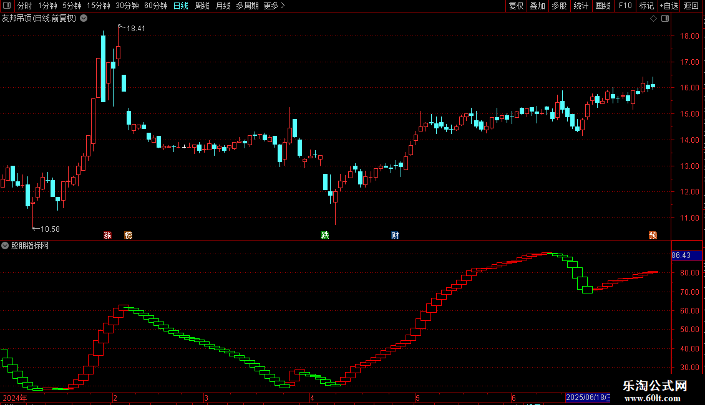Viewport: 705px width, 405px height.
Task: Click month 5 on time axis
Action: click(x=417, y=398)
